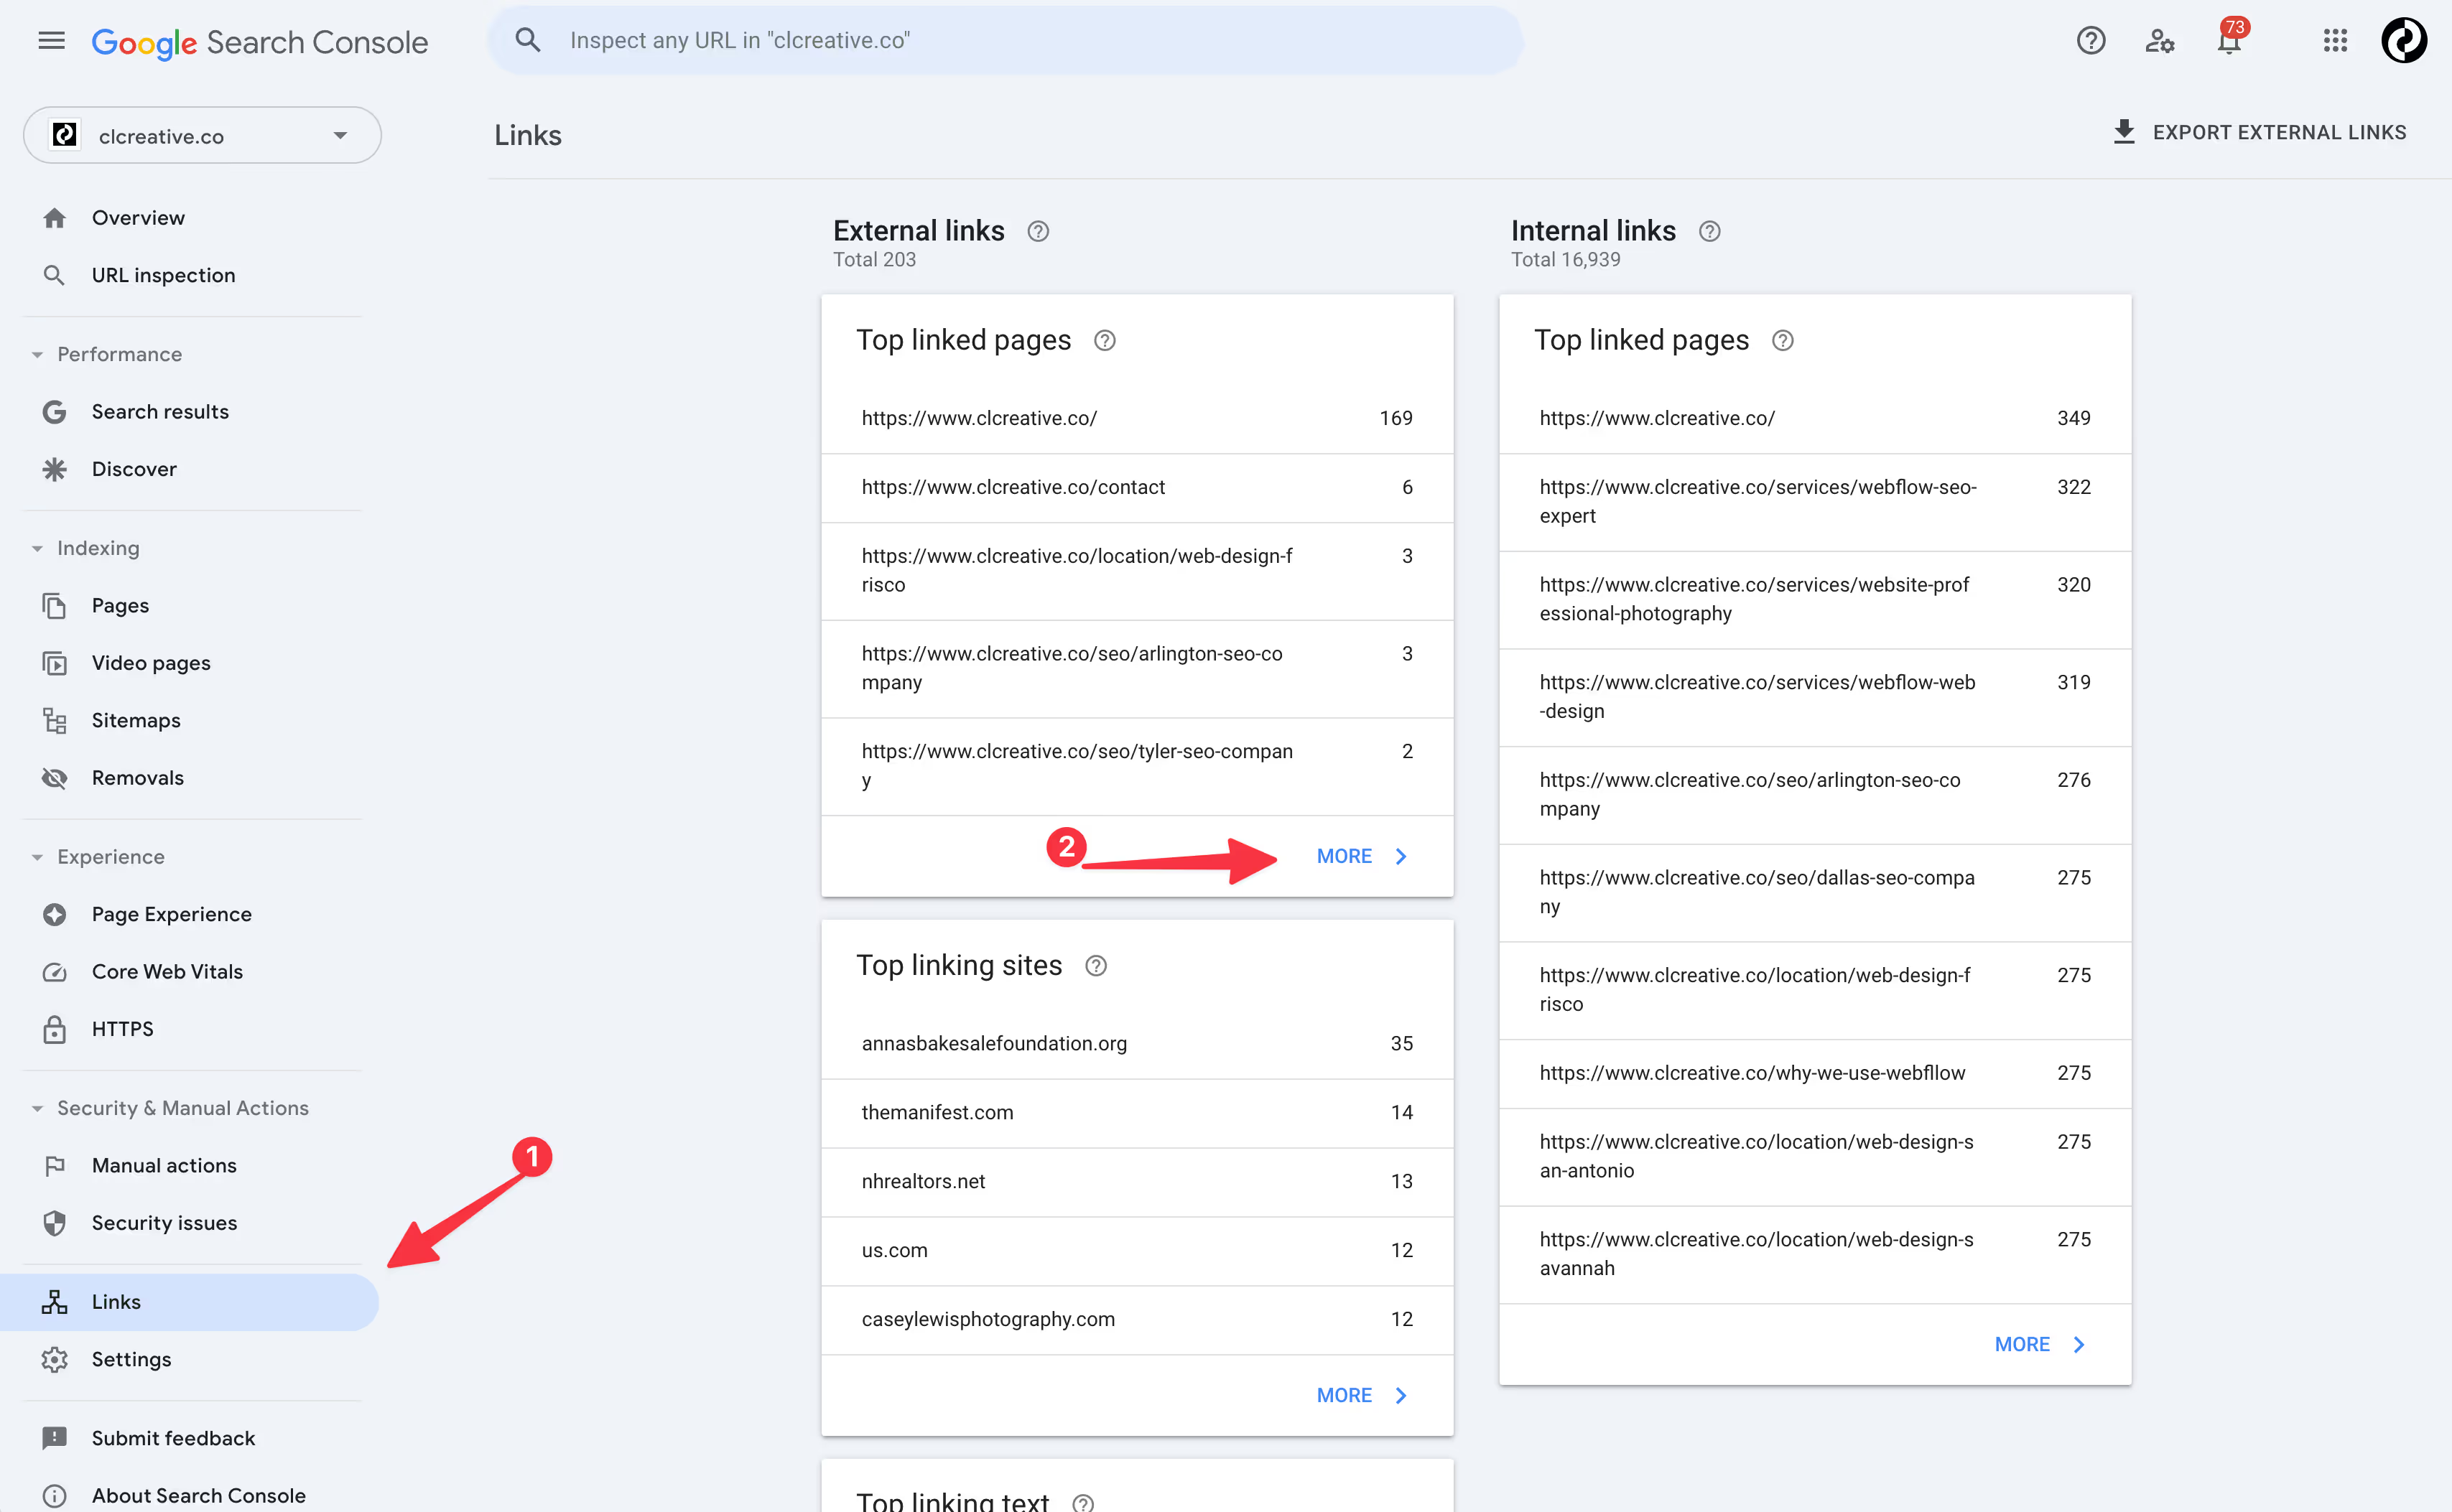
Task: Open the clcreative.co property selector dropdown
Action: point(202,135)
